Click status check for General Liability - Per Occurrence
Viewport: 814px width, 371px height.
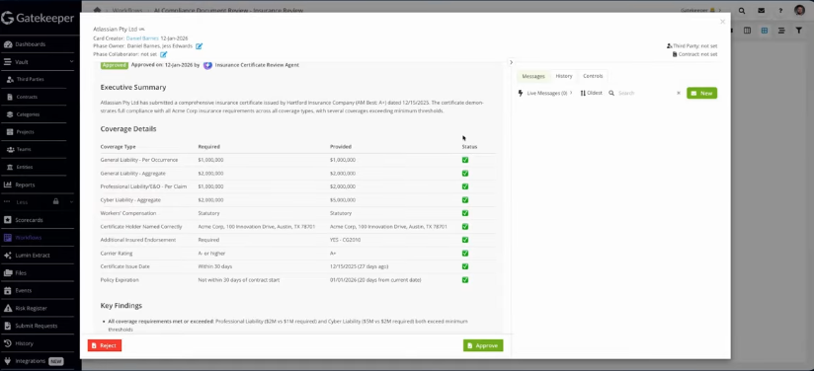(465, 160)
